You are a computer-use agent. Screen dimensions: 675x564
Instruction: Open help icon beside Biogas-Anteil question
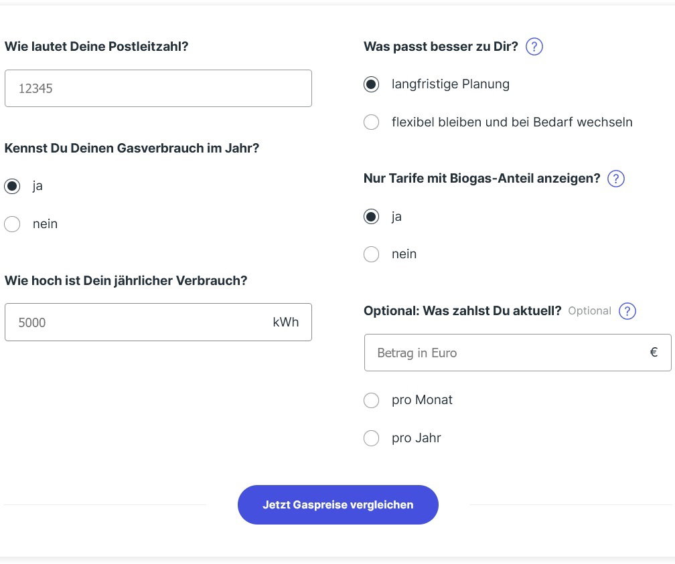point(615,179)
